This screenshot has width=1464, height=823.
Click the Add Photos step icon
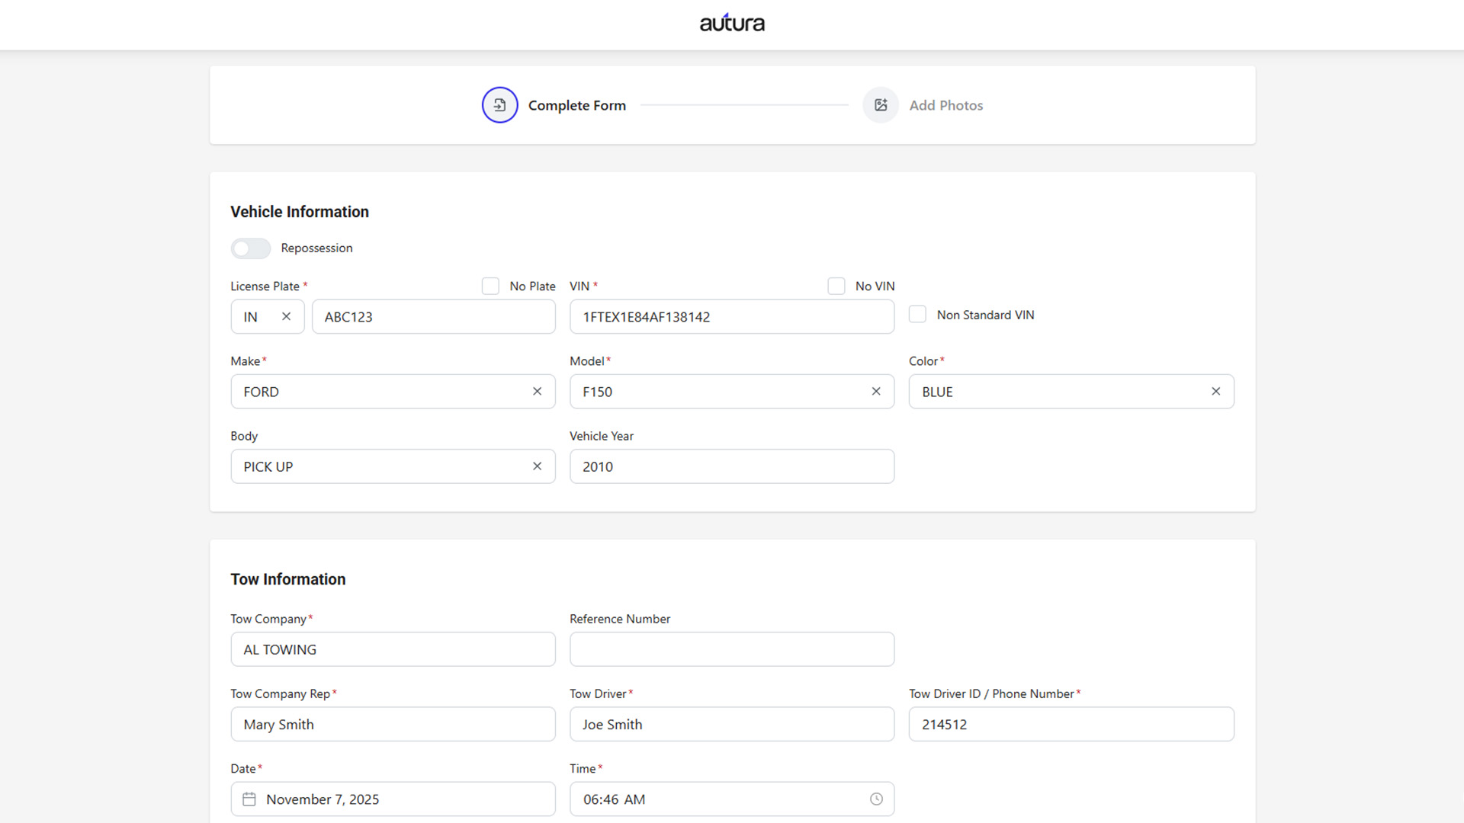[x=881, y=105]
